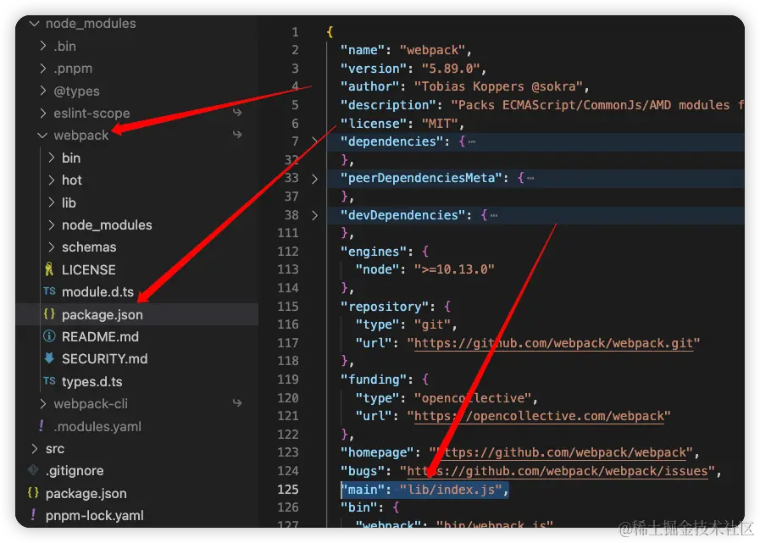760x543 pixels.
Task: Click TS icon next to types.d.ts
Action: pyautogui.click(x=49, y=380)
